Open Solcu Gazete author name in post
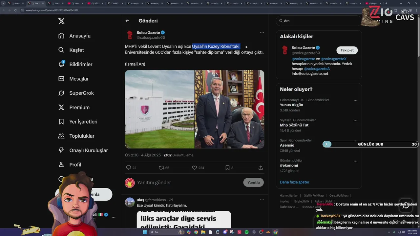This screenshot has height=236, width=420. click(x=148, y=32)
